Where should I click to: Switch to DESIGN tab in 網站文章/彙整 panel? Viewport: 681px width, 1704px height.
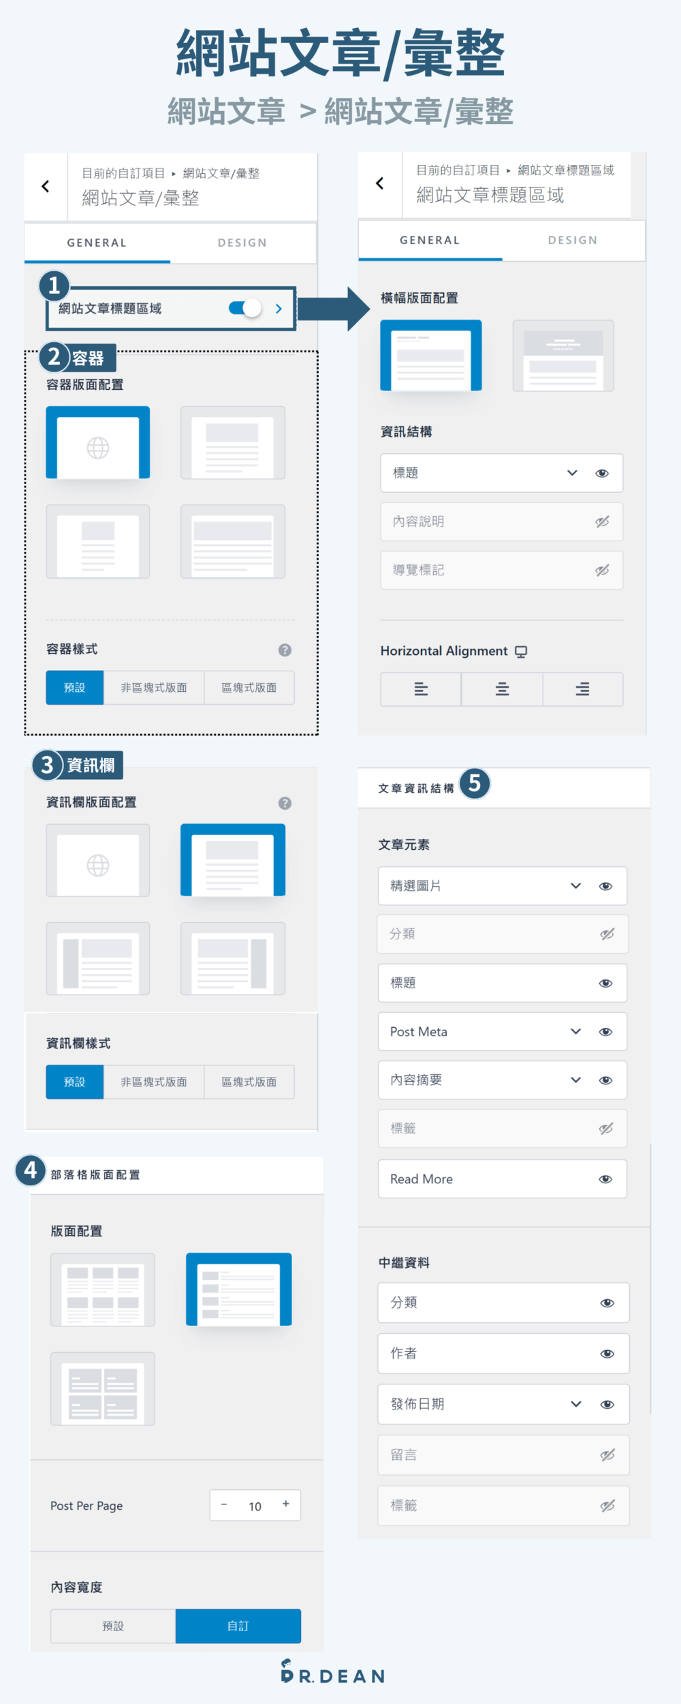point(242,243)
